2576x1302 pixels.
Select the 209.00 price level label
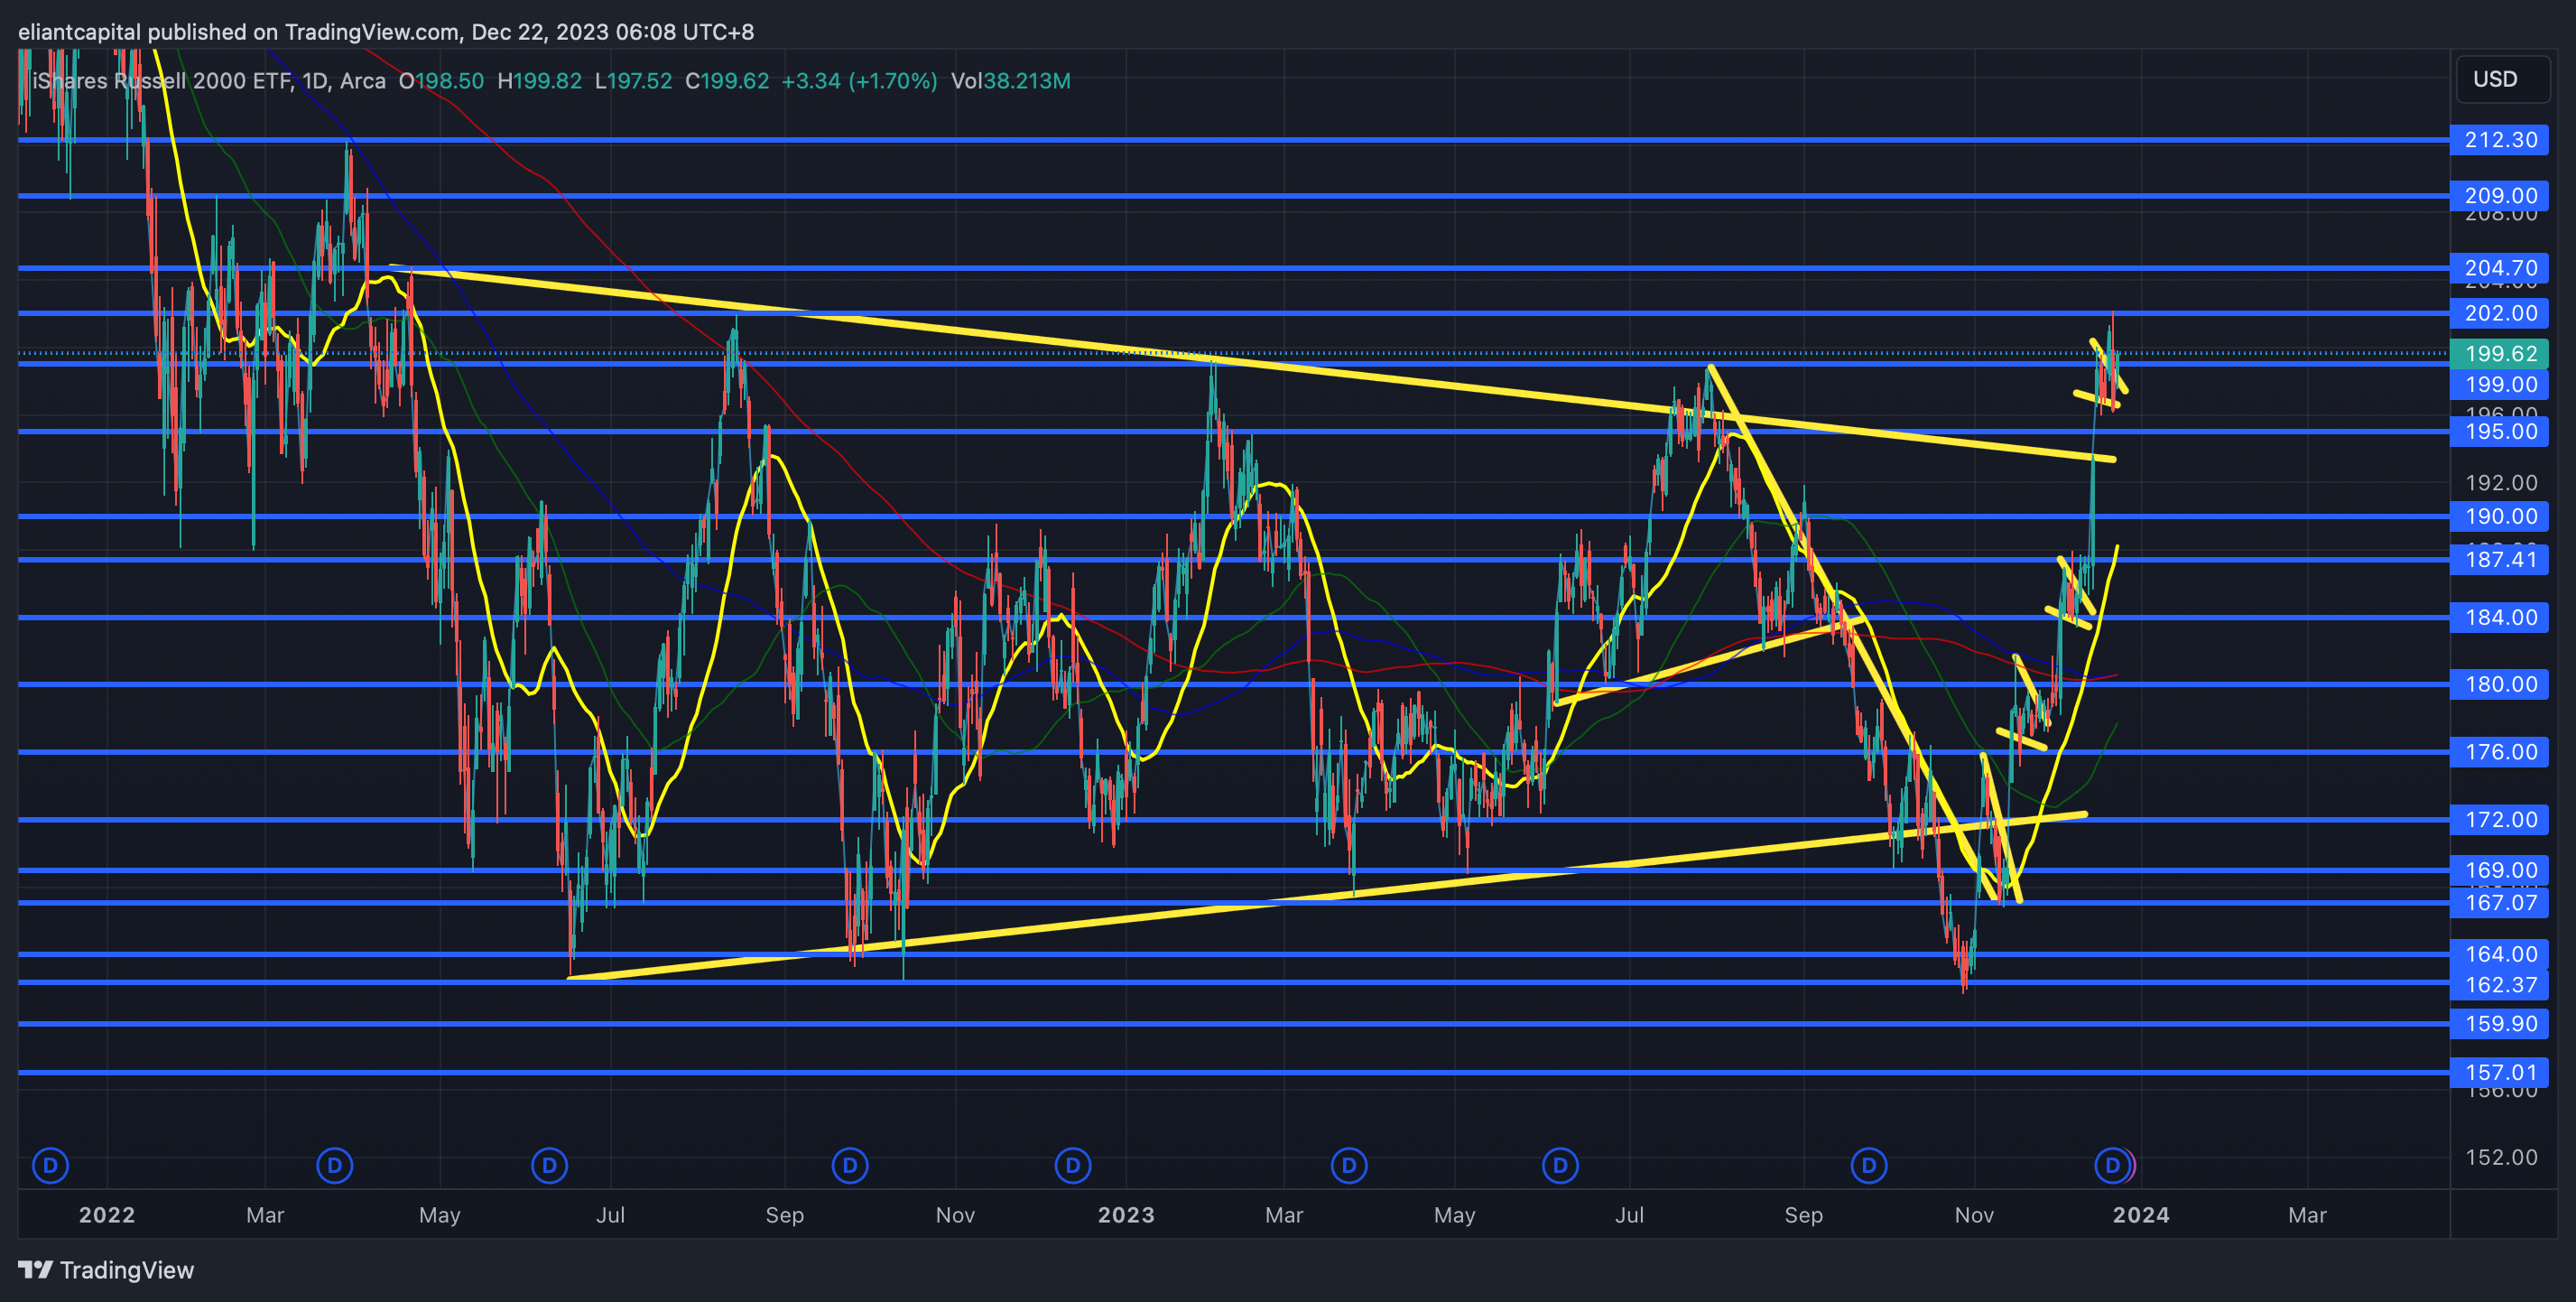click(2500, 196)
